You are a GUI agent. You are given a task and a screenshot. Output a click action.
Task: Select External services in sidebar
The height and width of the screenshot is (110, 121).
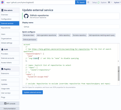click(x=10, y=23)
